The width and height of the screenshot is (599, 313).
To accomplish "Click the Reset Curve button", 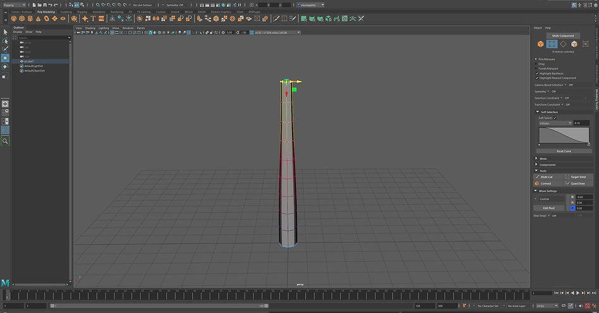I will coord(564,151).
